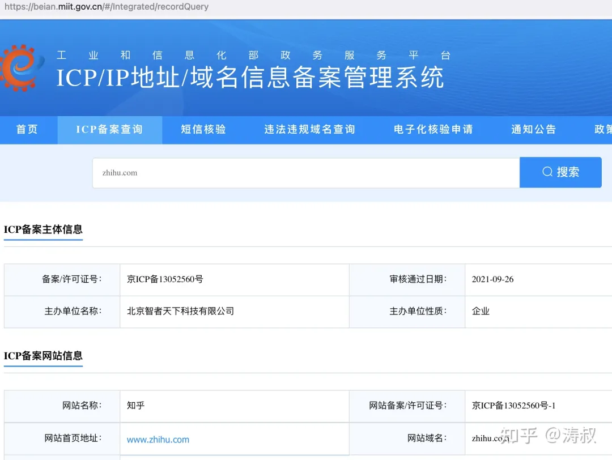
Task: Open the 首页 navigation tab
Action: pyautogui.click(x=27, y=130)
